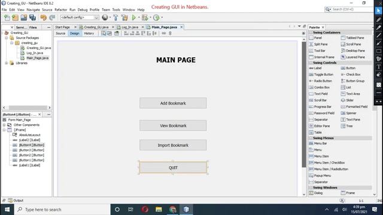383x215 pixels.
Task: Click the Connection Mode icon in designer toolbar
Action: (110, 33)
